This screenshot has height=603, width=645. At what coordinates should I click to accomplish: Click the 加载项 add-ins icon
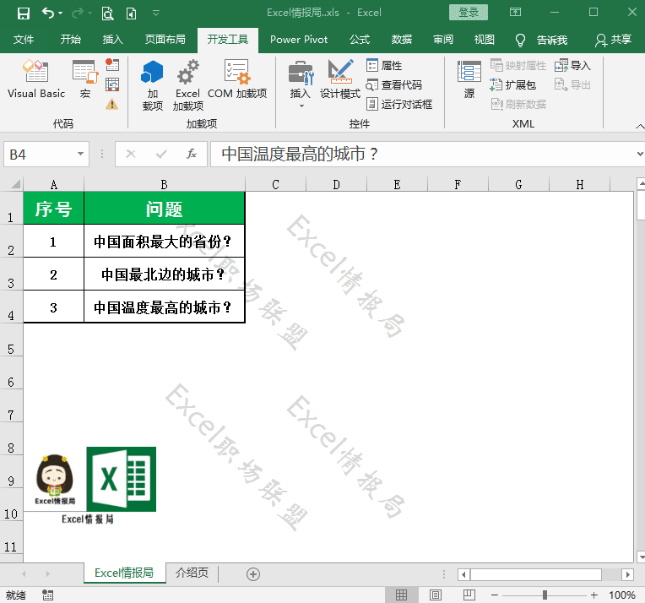(152, 85)
